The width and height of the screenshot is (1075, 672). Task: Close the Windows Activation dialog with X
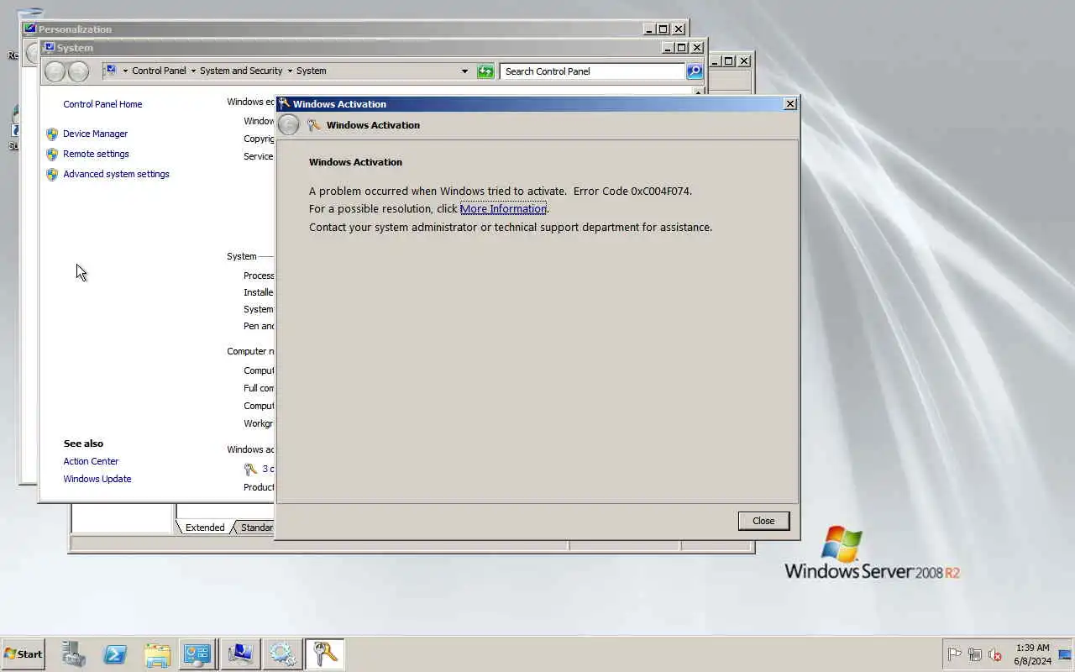[x=789, y=103]
